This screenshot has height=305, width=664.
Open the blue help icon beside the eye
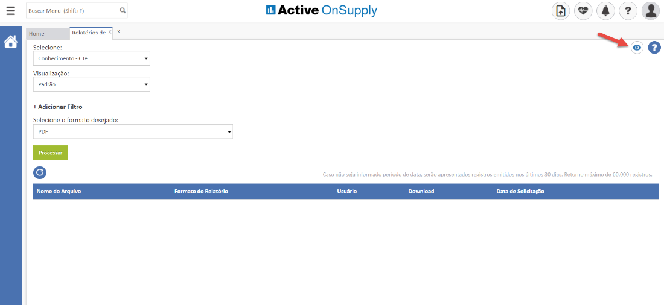(654, 48)
